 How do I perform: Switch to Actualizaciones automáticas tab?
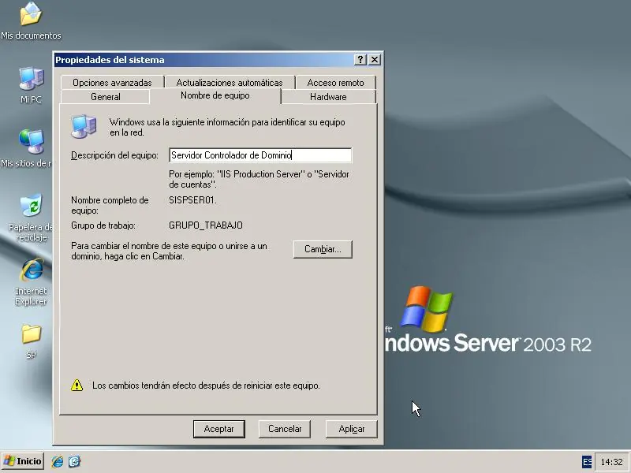[230, 83]
